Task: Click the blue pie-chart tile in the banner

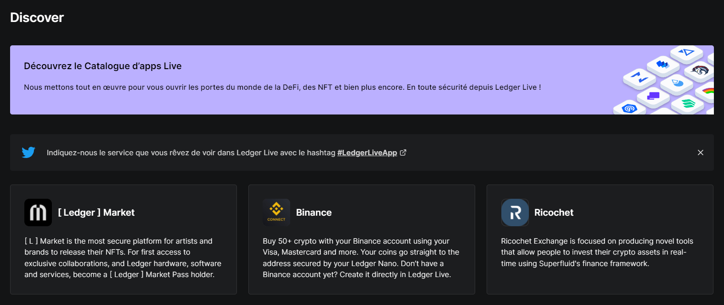Action: pos(677,83)
